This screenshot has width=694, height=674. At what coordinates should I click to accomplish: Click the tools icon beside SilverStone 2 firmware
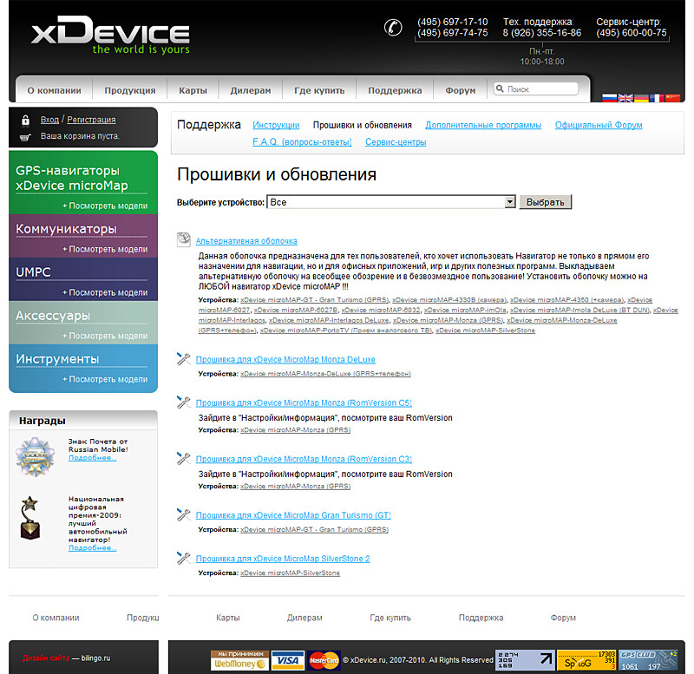[183, 558]
